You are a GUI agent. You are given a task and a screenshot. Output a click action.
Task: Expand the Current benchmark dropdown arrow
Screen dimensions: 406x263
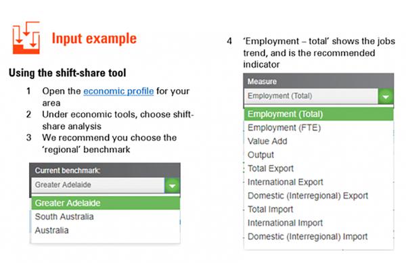point(172,185)
